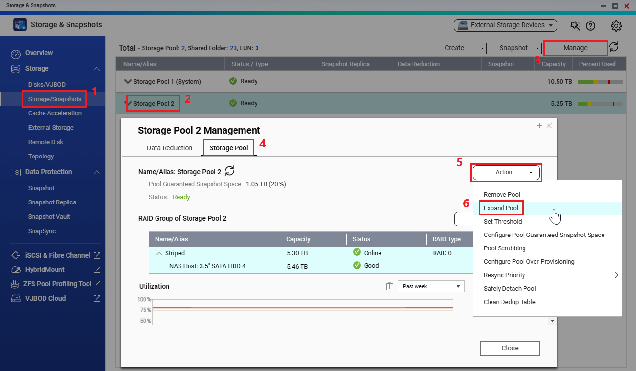
Task: Click the dialog scrollbar down arrow
Action: tap(552, 320)
